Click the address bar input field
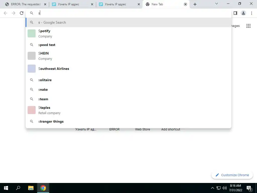 [128, 13]
